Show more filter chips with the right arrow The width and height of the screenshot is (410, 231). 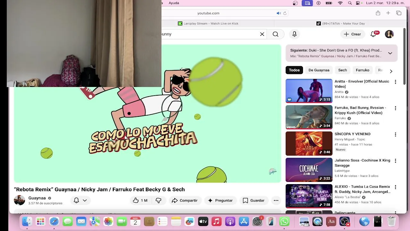point(391,71)
